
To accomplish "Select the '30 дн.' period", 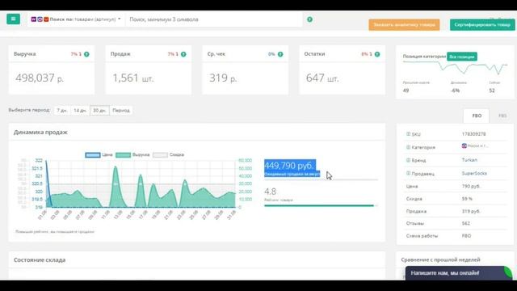I will [99, 110].
